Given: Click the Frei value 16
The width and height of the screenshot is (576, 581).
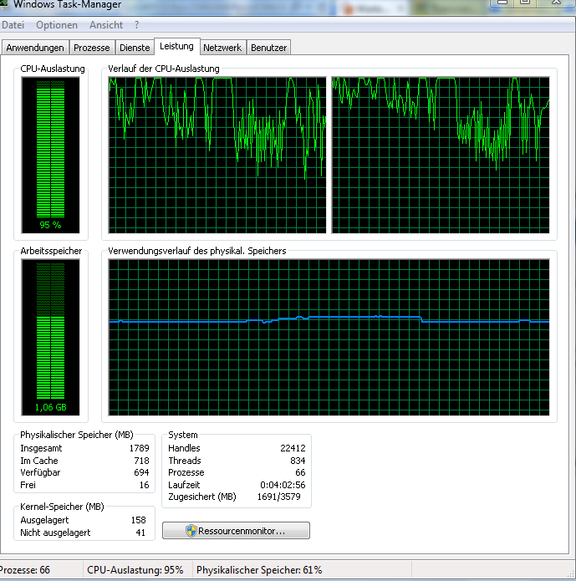Looking at the screenshot, I should tap(144, 485).
